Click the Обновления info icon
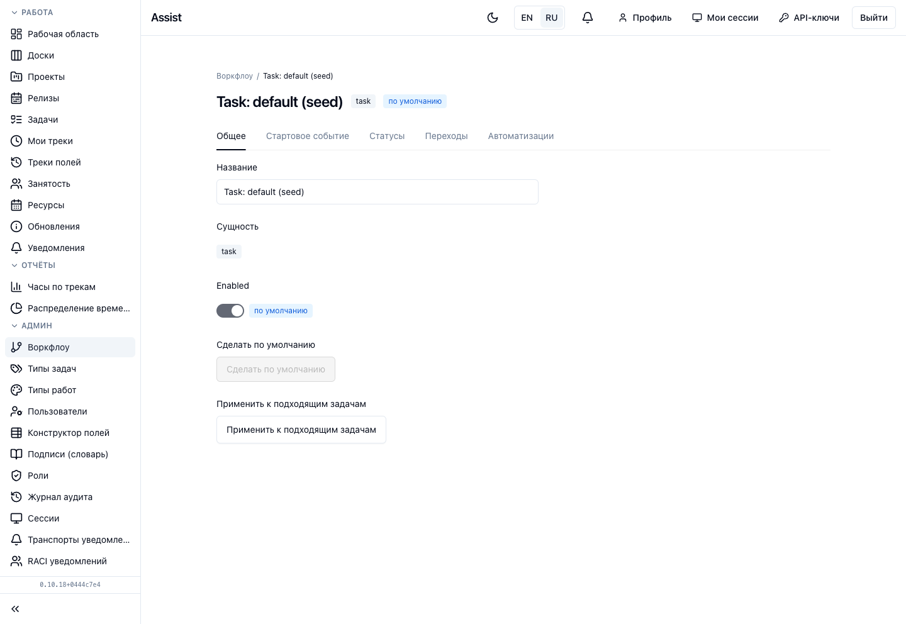The image size is (906, 624). (x=16, y=226)
